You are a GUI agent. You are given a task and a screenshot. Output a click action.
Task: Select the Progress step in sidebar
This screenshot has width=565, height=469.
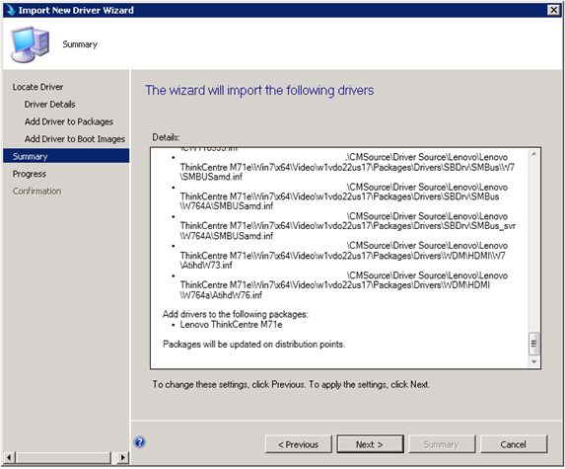[30, 174]
